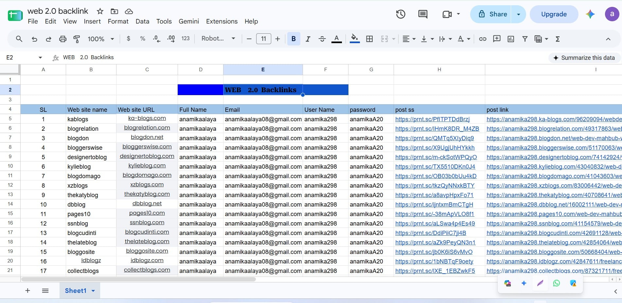Image resolution: width=622 pixels, height=303 pixels.
Task: Print the spreadsheet
Action: click(x=62, y=39)
